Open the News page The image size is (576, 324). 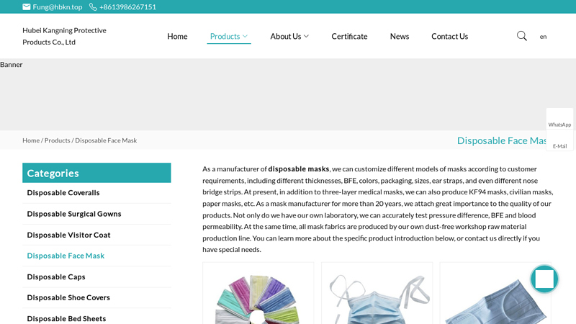(400, 36)
